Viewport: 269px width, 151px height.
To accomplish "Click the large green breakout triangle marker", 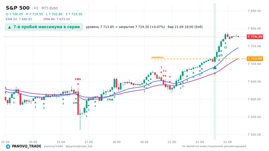I will click(x=215, y=68).
